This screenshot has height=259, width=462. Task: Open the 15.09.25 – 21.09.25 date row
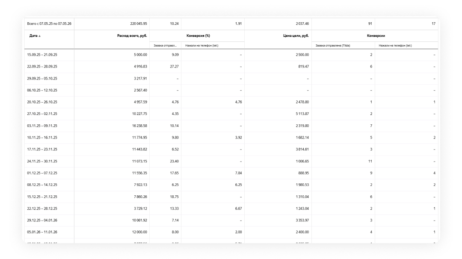tap(231, 55)
